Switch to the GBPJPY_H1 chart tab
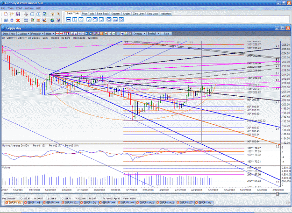This screenshot has height=213, width=292. pyautogui.click(x=204, y=203)
